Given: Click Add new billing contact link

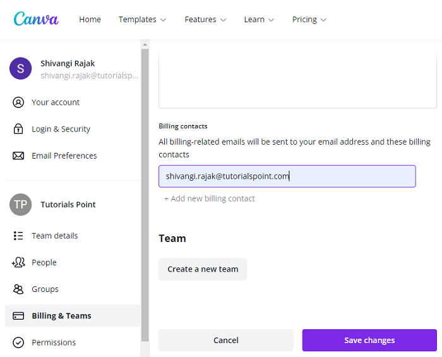Looking at the screenshot, I should pyautogui.click(x=210, y=198).
